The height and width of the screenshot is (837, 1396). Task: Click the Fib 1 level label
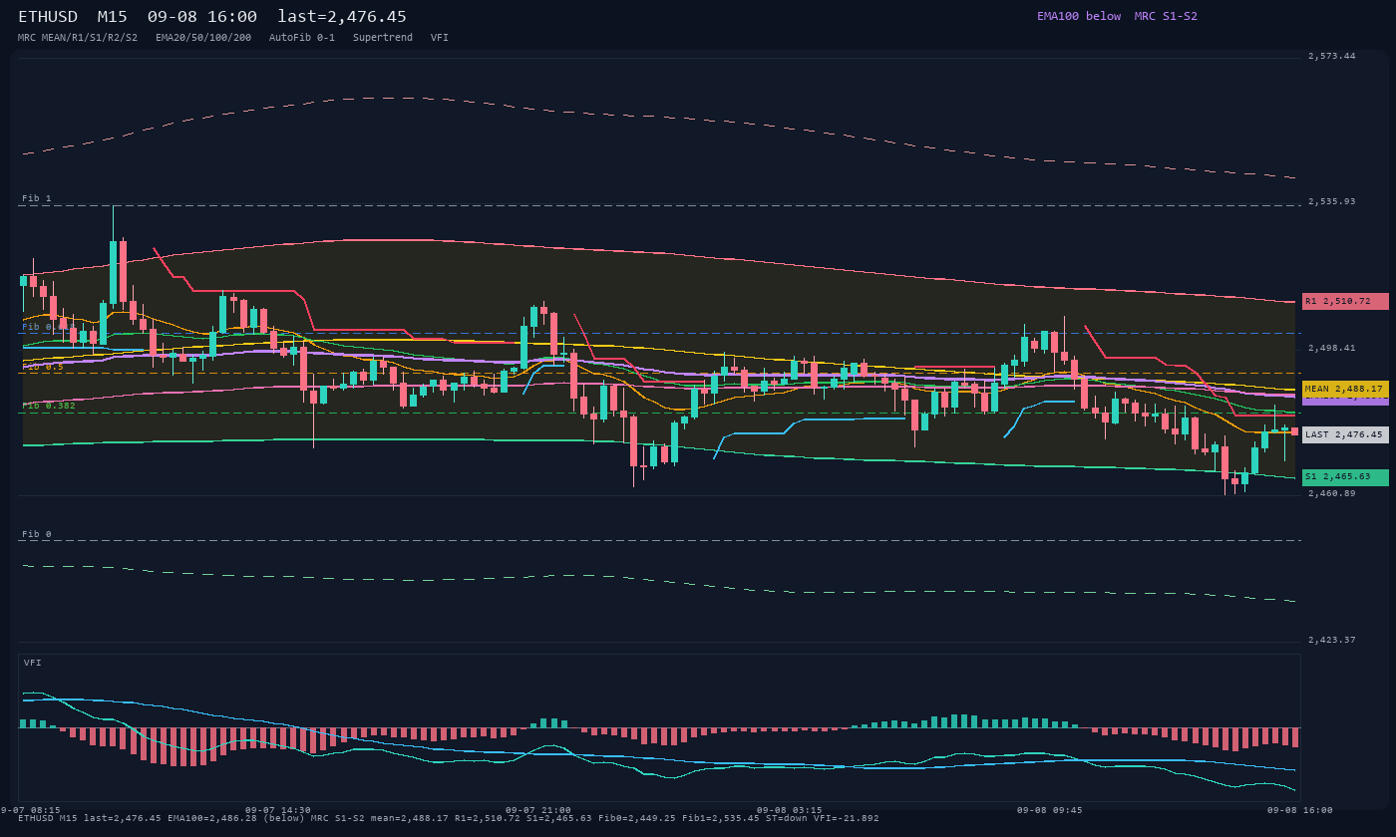[37, 198]
